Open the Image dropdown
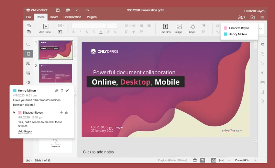This screenshot has width=275, height=168. tap(179, 32)
